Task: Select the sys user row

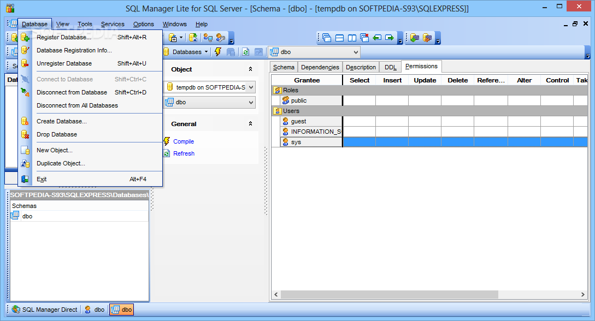Action: [x=429, y=142]
